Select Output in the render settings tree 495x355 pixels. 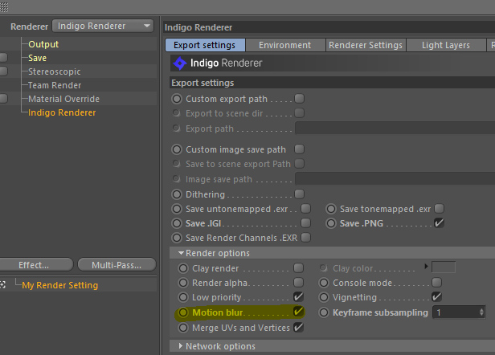tap(43, 44)
